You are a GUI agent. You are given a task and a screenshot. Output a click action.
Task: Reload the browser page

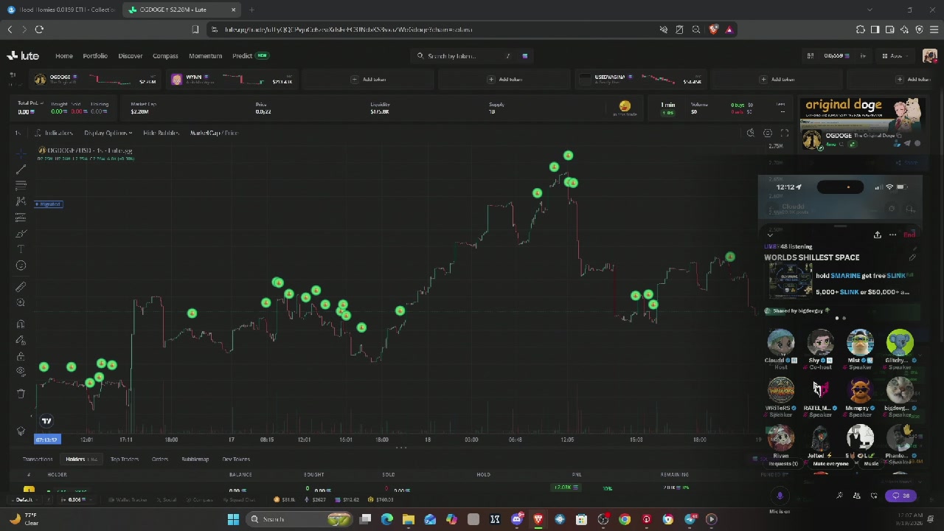point(39,29)
